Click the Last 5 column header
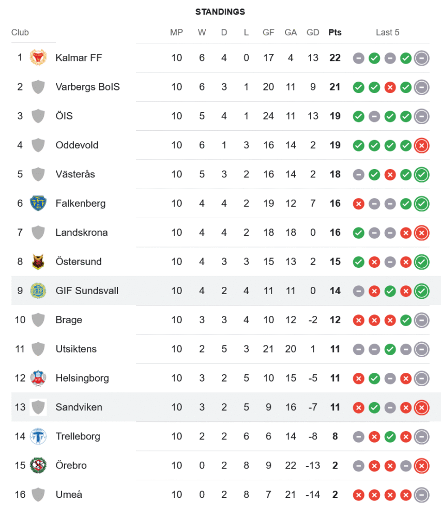The width and height of the screenshot is (441, 517). pyautogui.click(x=387, y=32)
